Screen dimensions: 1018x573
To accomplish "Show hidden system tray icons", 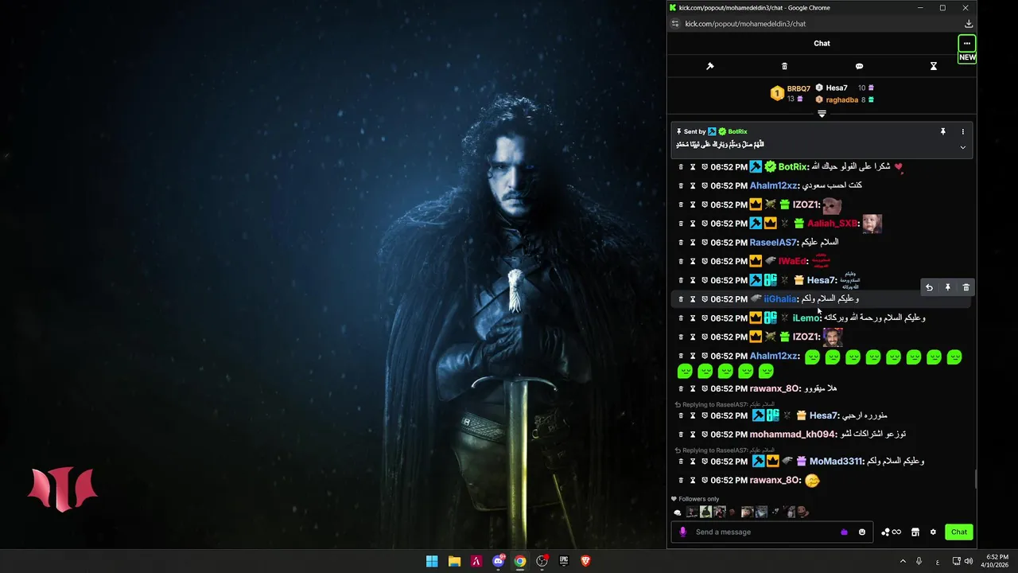I will point(903,561).
